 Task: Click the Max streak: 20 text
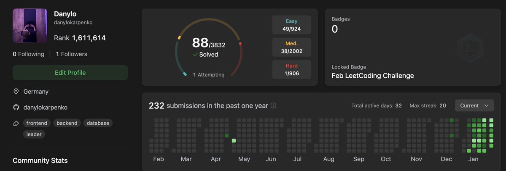coord(427,106)
